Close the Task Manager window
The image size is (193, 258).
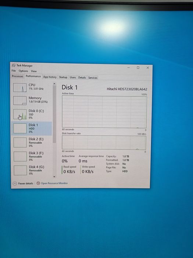pos(148,67)
